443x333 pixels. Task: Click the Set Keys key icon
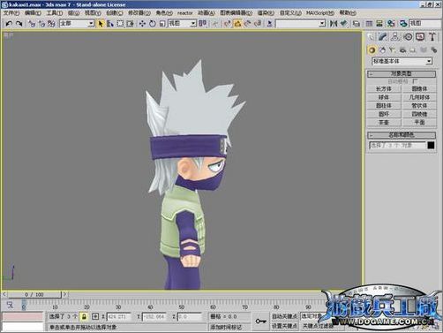pyautogui.click(x=260, y=321)
